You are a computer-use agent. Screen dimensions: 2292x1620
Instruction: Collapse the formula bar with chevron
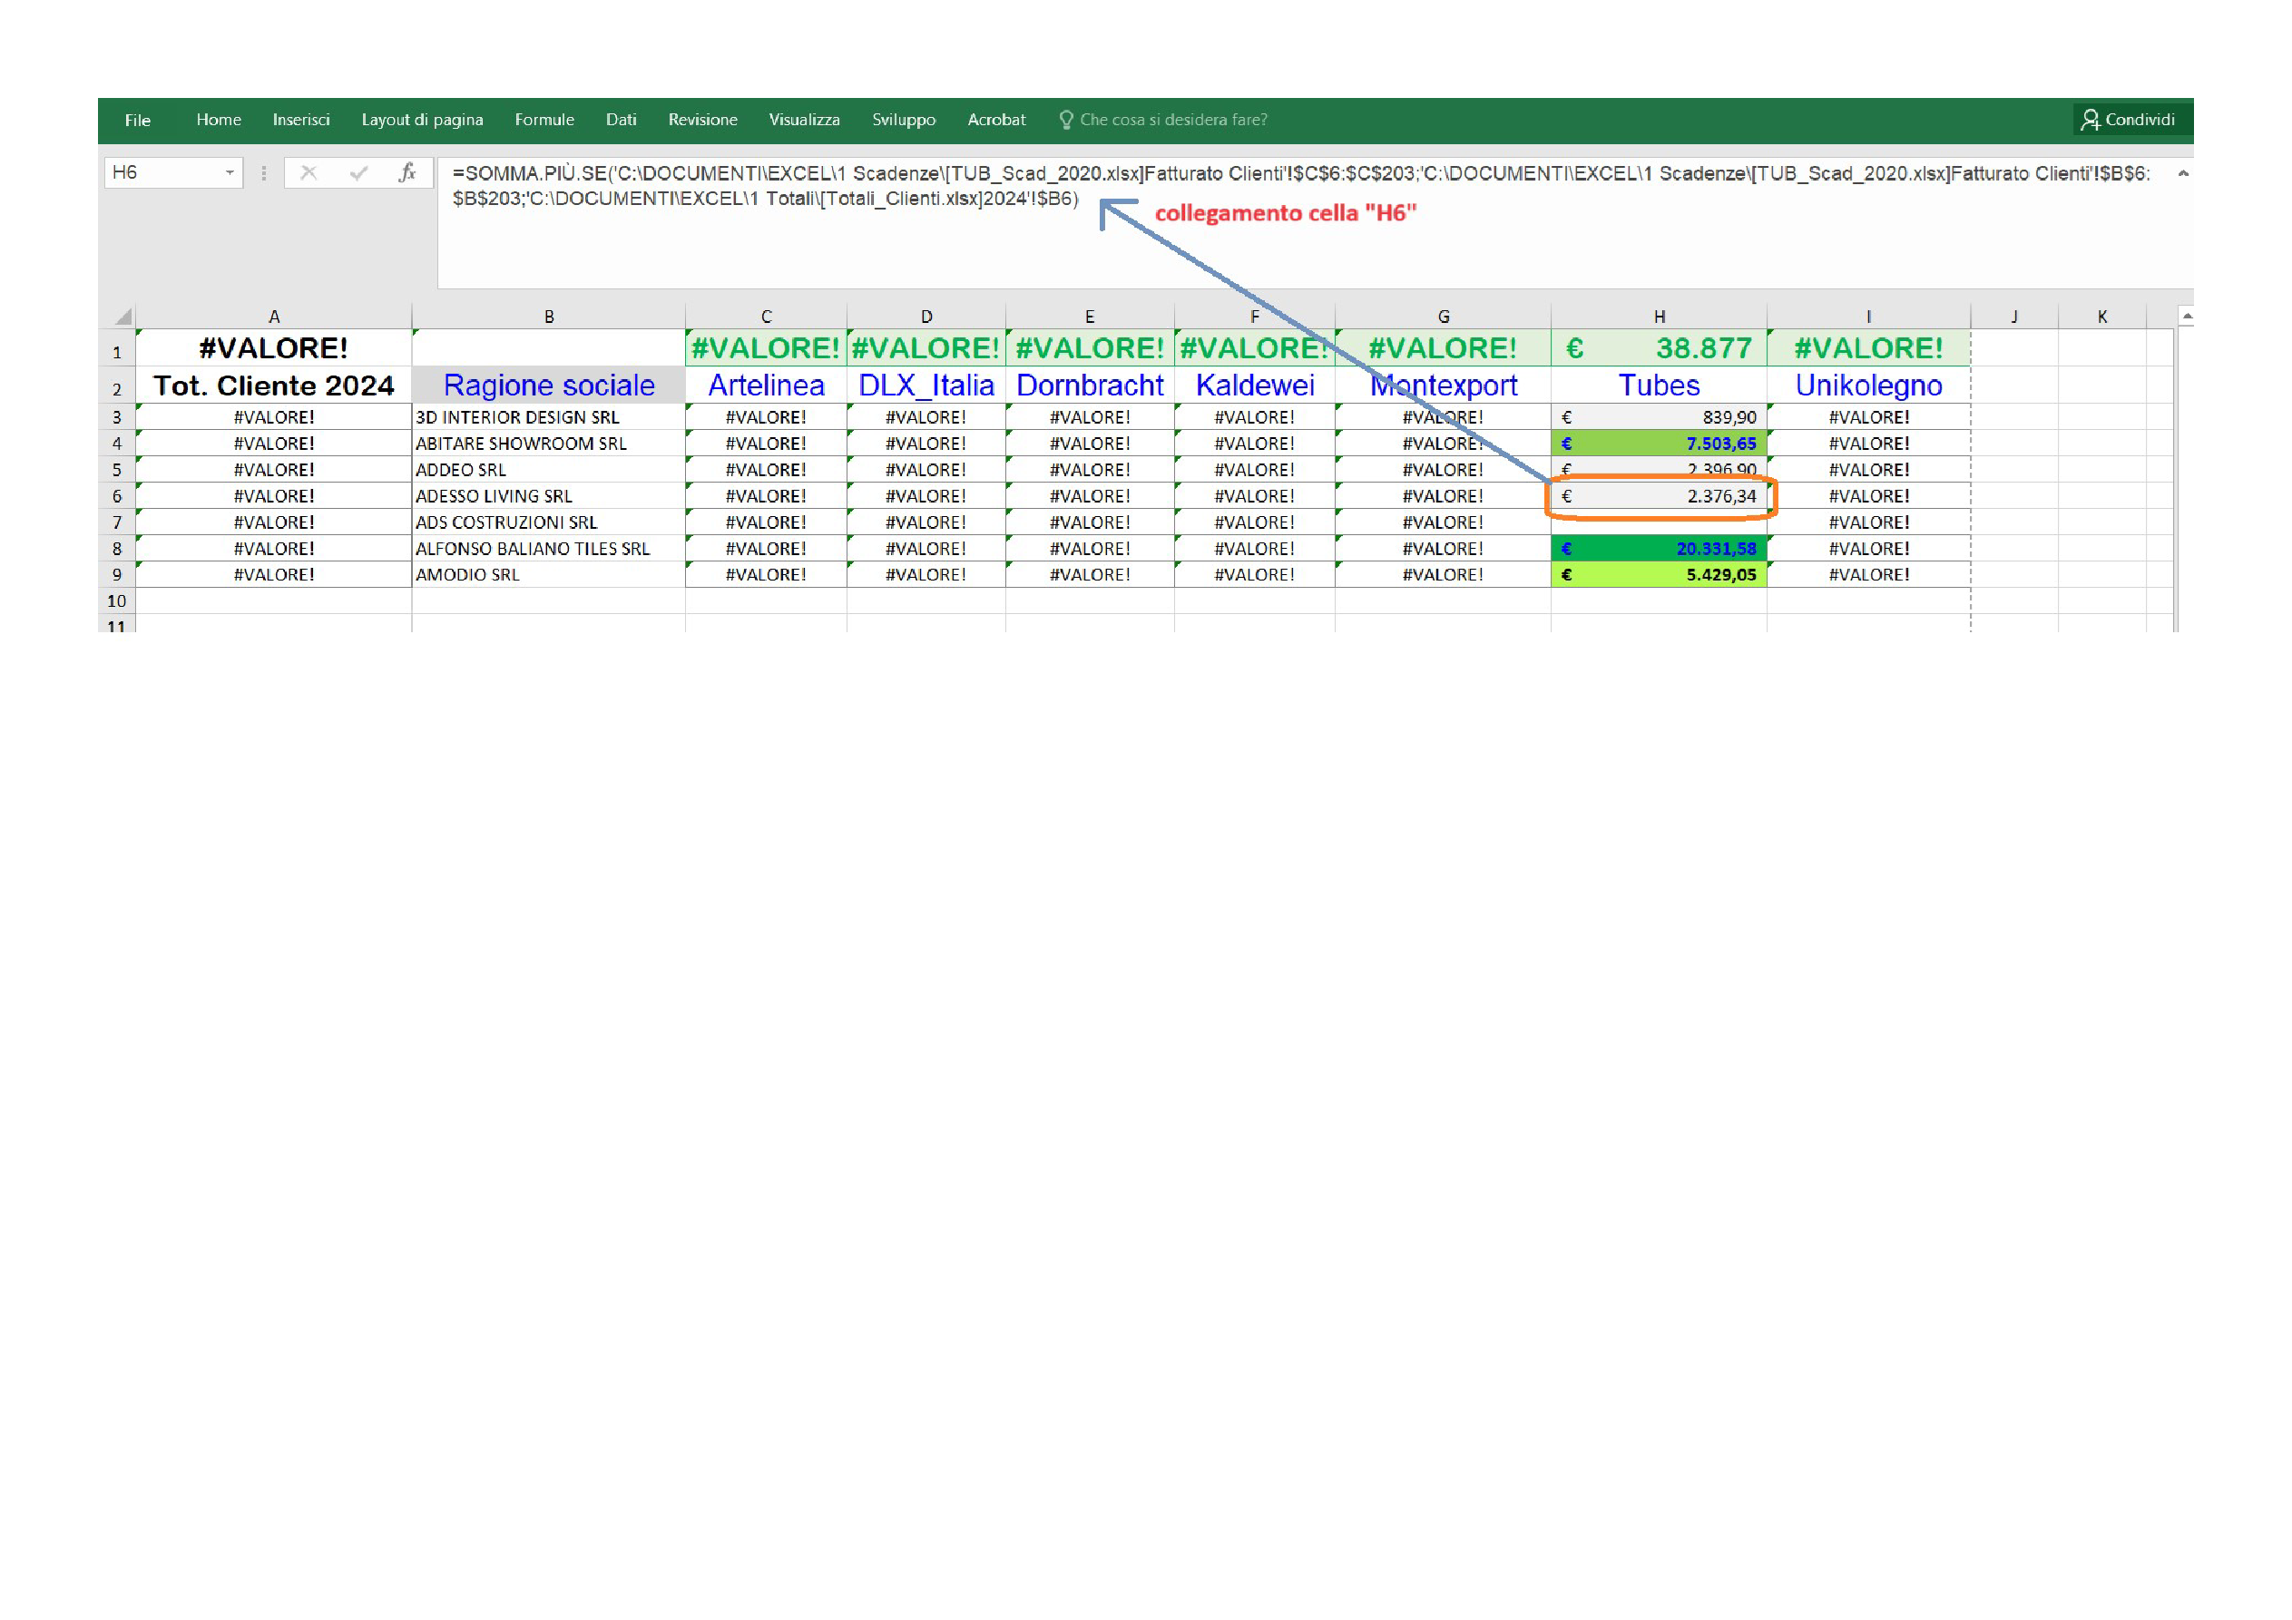2182,173
